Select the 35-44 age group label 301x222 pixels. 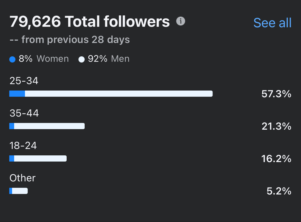[x=24, y=113]
